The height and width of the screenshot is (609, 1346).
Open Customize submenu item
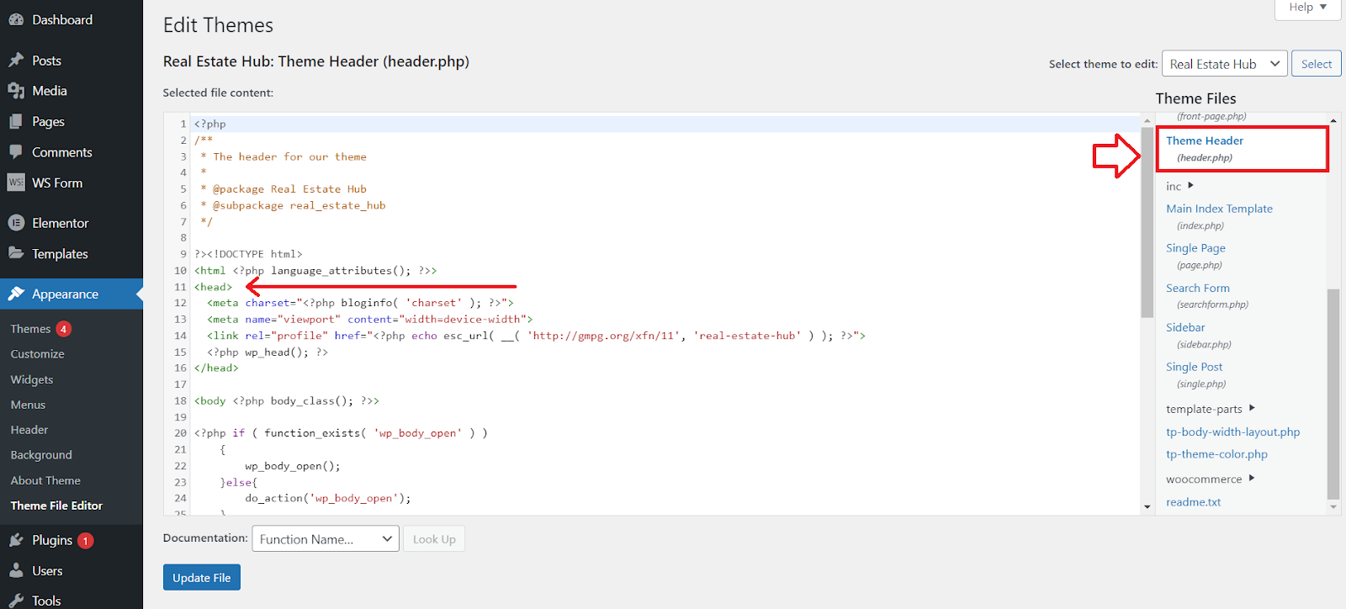(38, 354)
